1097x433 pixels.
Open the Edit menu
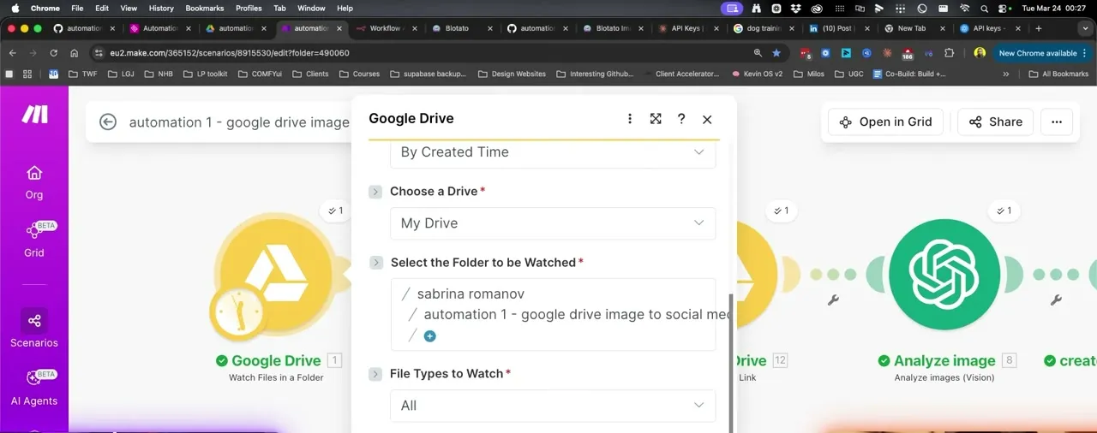[x=102, y=8]
